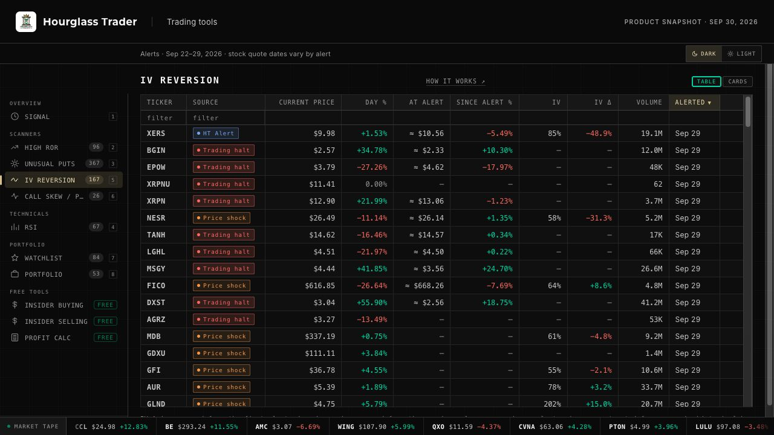
Task: Click the High ROR trend arrow icon
Action: coord(15,147)
